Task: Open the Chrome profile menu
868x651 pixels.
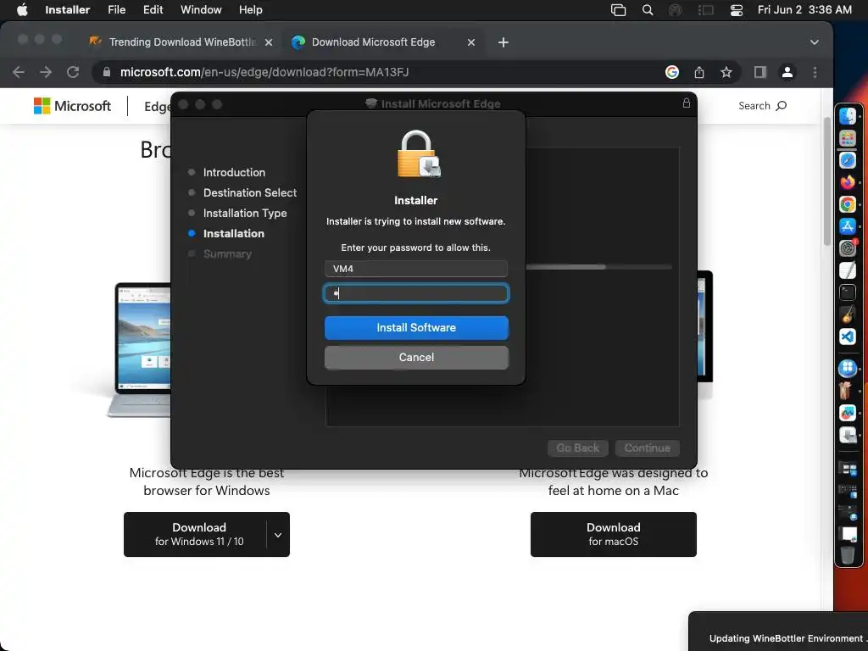Action: coord(787,72)
